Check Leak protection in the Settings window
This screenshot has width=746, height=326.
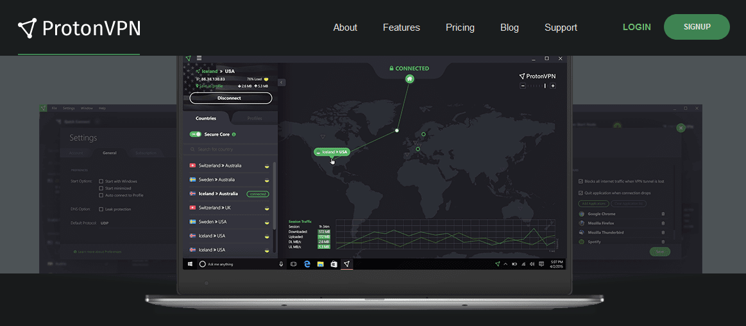coord(101,209)
